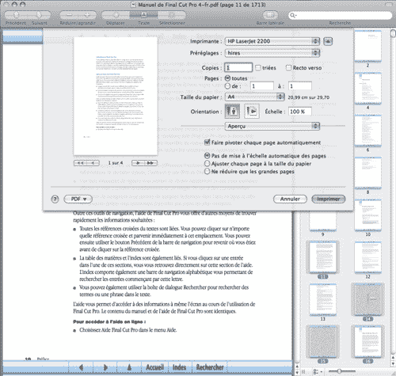The width and height of the screenshot is (396, 376).
Task: Go to previous page with Précédent button
Action: (x=17, y=14)
